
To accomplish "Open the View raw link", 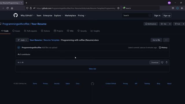I will click(92, 69).
